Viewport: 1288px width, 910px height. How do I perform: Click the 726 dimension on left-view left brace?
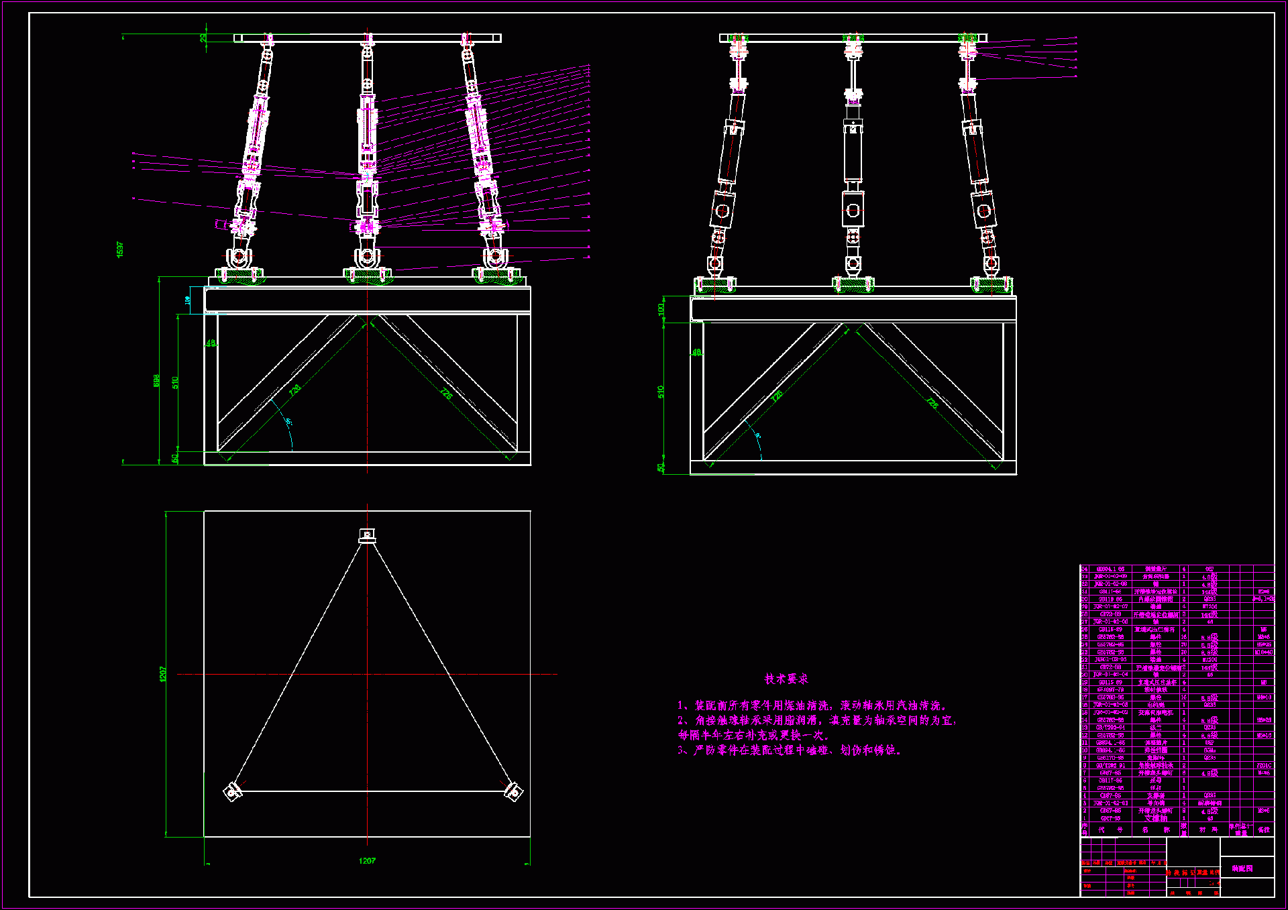[x=294, y=390]
